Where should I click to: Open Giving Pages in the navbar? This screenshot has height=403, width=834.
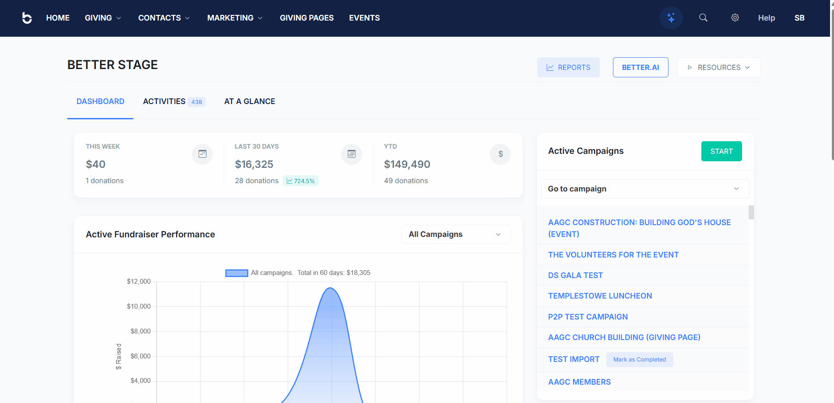pyautogui.click(x=306, y=18)
